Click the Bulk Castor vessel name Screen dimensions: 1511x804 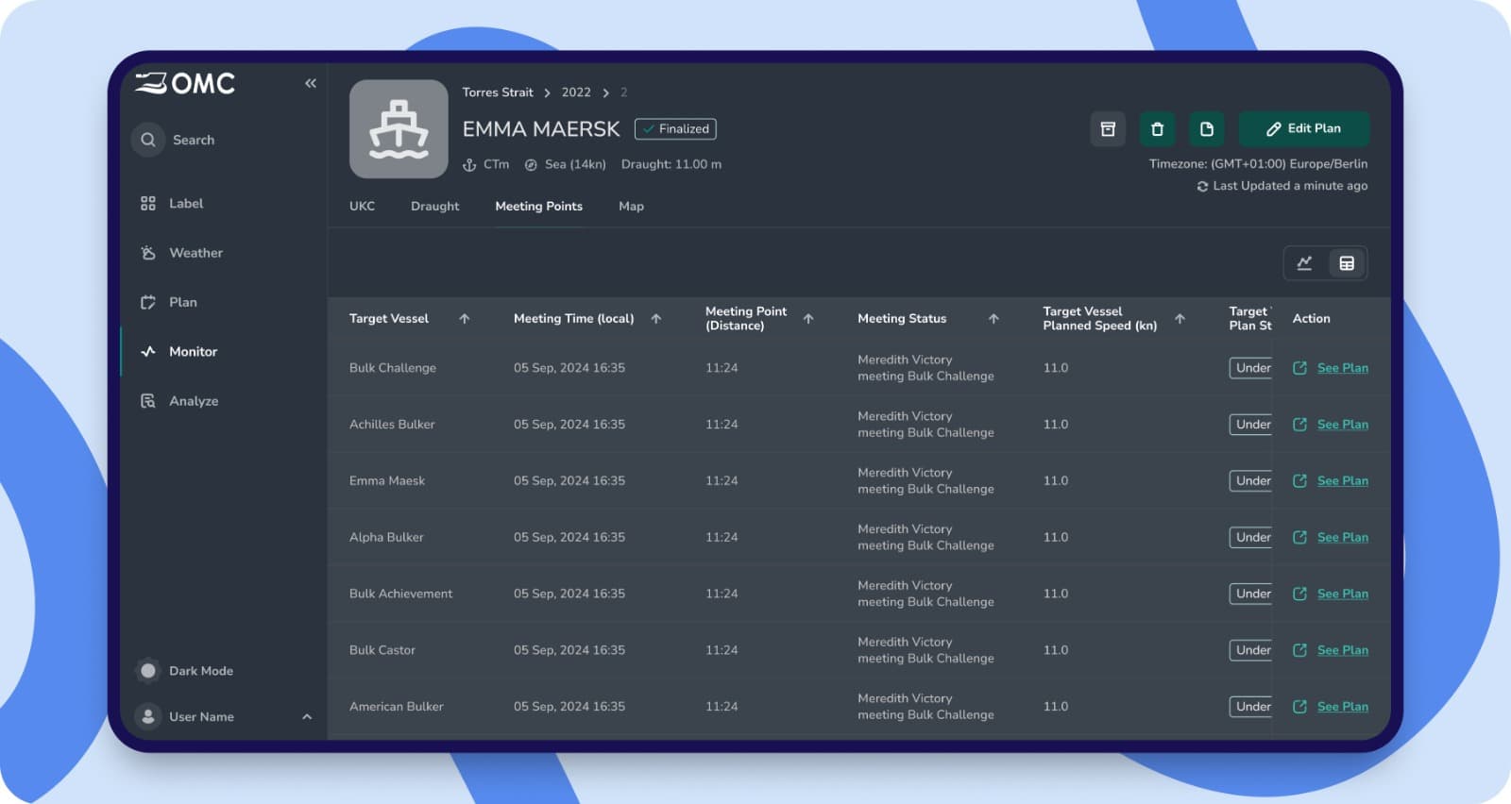pos(382,650)
